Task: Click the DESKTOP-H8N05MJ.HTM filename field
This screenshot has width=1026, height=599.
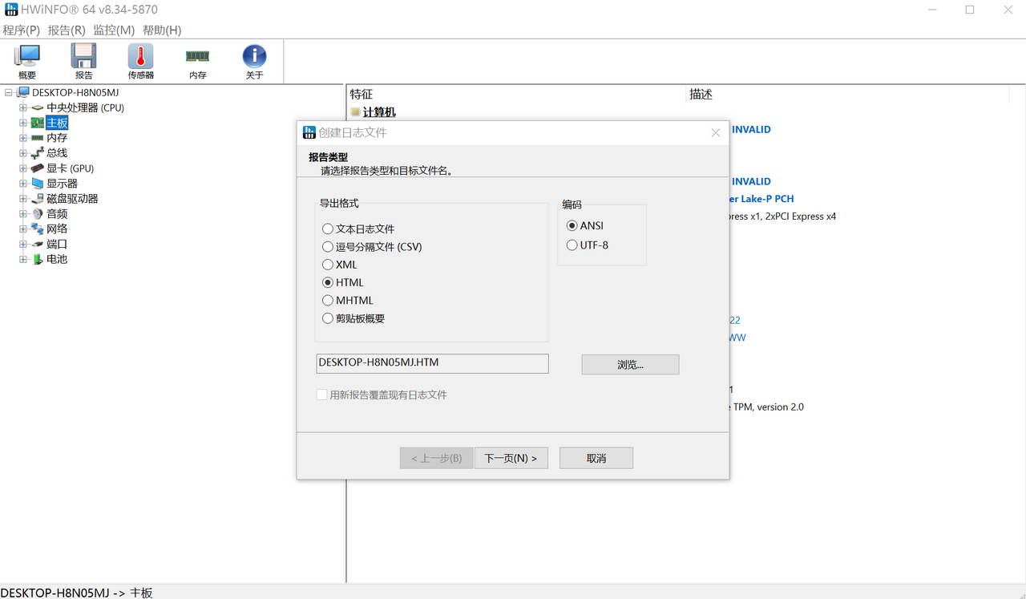Action: click(x=432, y=363)
